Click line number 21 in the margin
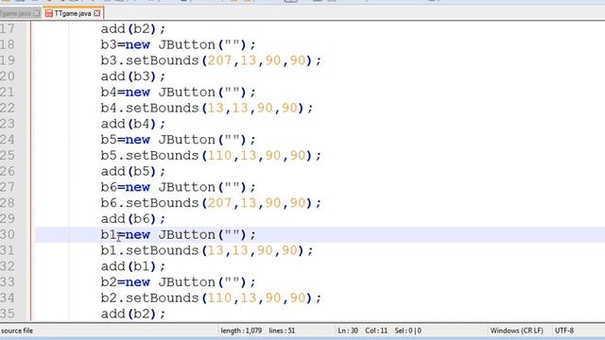 point(8,93)
